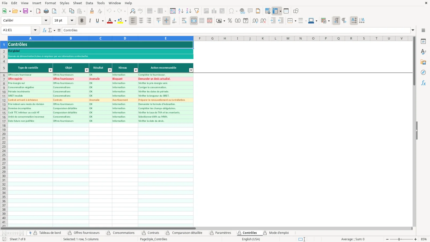The width and height of the screenshot is (430, 242).
Task: Toggle Underline formatting
Action: tap(97, 21)
